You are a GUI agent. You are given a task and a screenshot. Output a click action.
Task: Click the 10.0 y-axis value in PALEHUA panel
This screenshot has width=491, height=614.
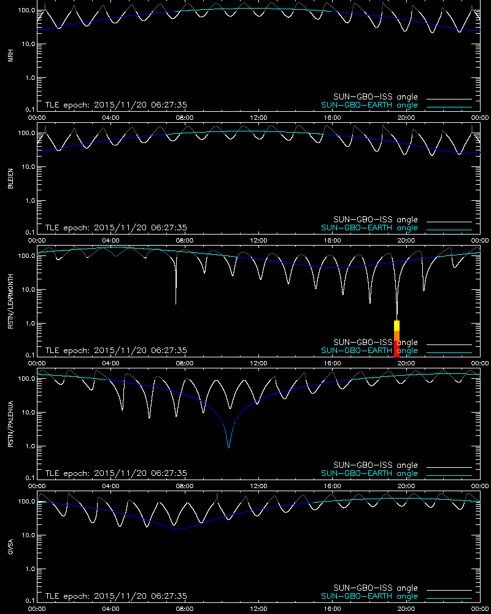28,413
